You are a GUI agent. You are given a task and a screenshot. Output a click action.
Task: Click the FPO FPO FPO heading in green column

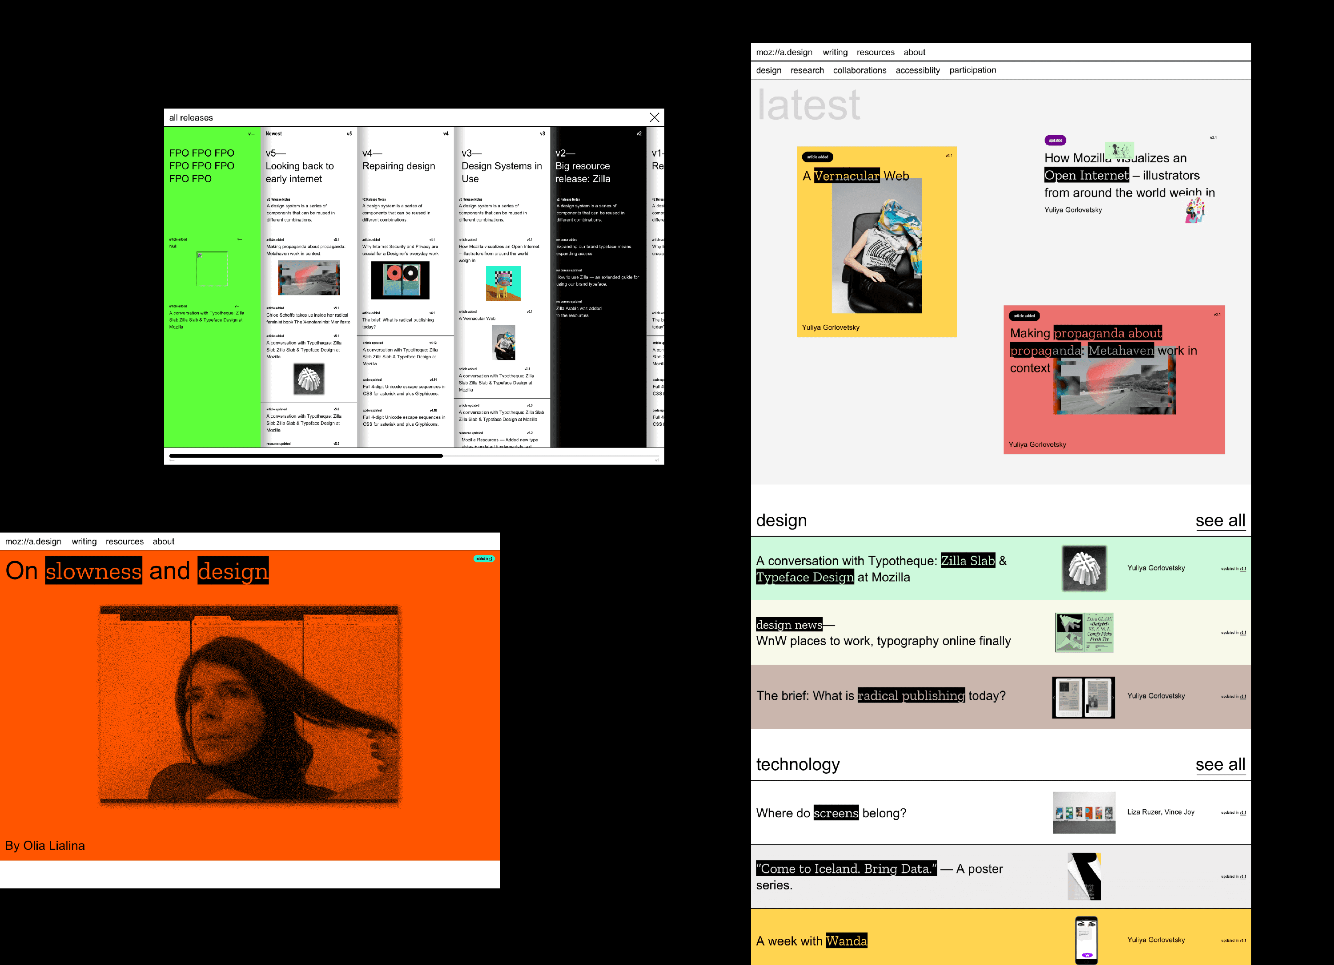pos(202,166)
